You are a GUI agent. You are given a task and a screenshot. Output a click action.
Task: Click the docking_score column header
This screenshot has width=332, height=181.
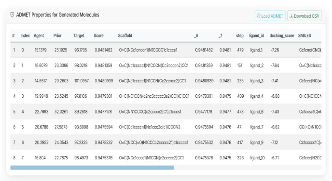click(x=282, y=36)
